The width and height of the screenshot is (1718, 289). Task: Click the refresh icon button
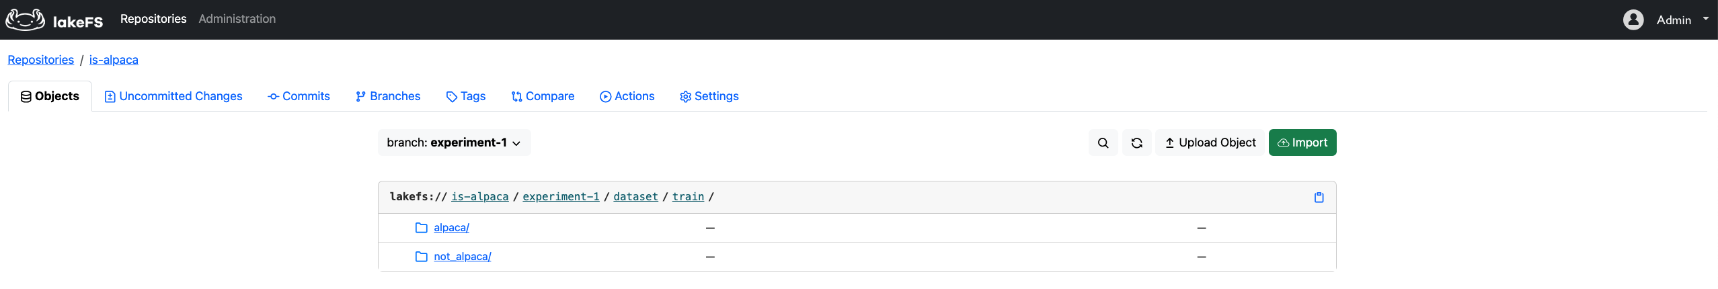[x=1136, y=142]
